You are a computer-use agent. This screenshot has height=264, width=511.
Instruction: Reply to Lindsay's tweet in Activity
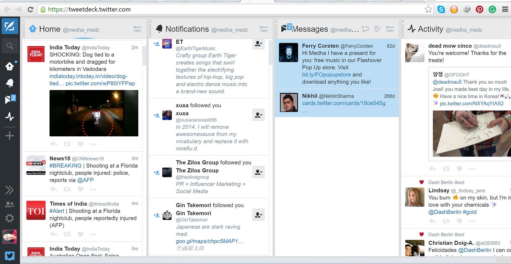pos(432,221)
